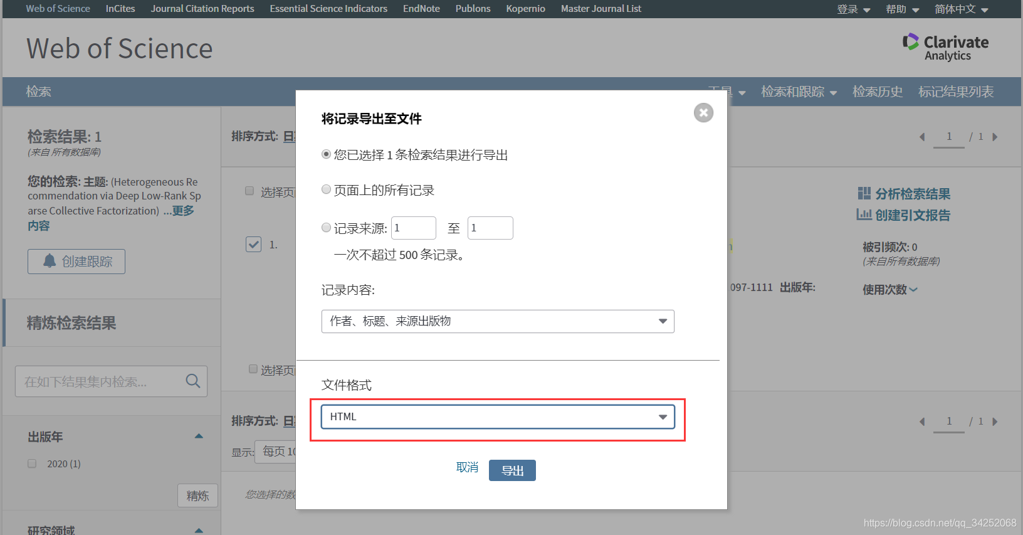Screen dimensions: 1023x535
Task: Open the 登录 dropdown menu
Action: (854, 9)
